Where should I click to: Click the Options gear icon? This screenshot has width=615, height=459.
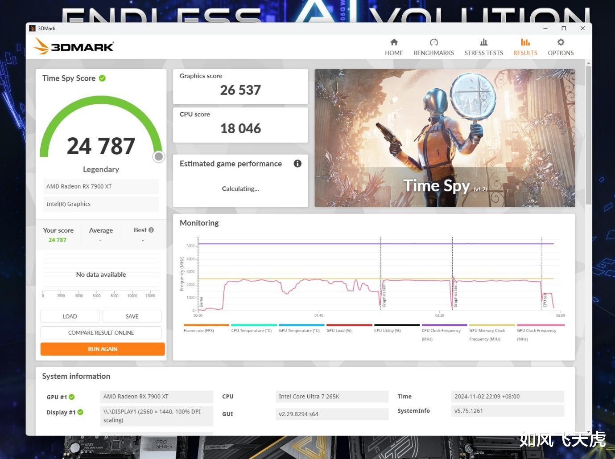(561, 42)
